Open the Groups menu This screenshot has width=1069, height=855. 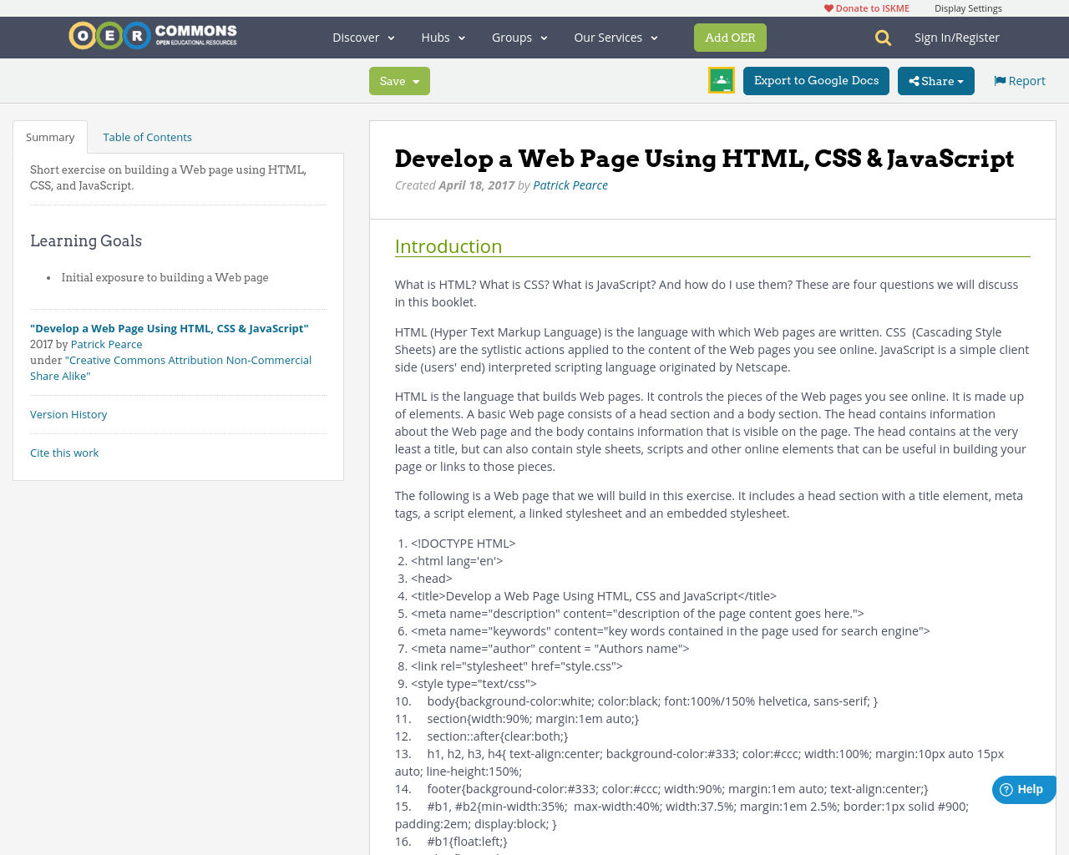tap(519, 38)
